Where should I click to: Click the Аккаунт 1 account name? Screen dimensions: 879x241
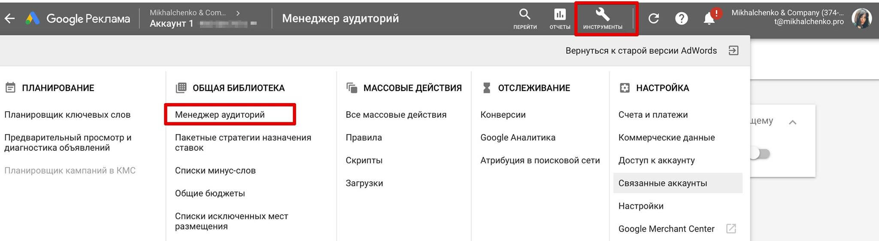pyautogui.click(x=171, y=24)
